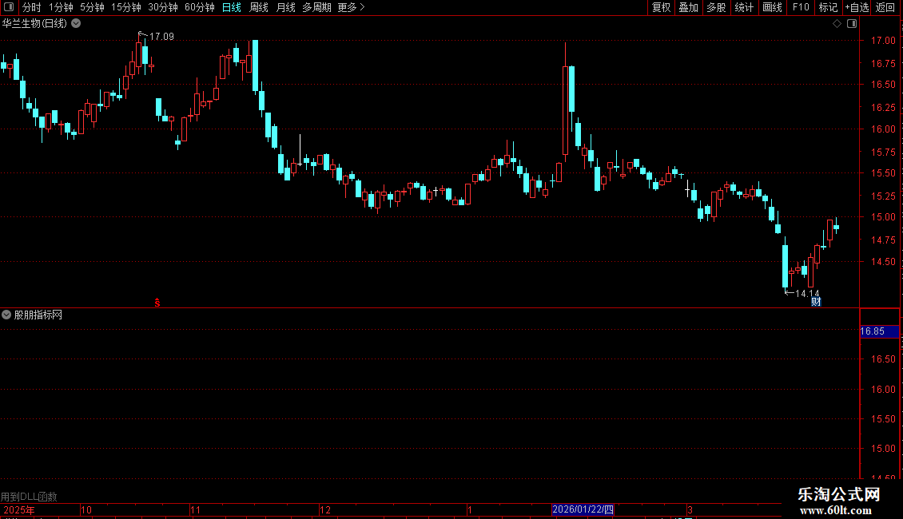The width and height of the screenshot is (903, 519).
Task: Click the 华兰生物(日线) chart title
Action: tap(34, 24)
